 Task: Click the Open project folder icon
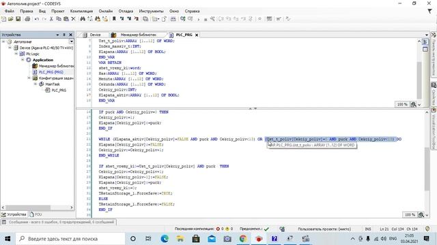11,19
